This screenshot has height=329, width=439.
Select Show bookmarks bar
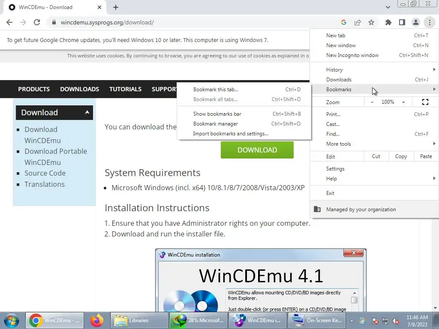click(x=244, y=114)
